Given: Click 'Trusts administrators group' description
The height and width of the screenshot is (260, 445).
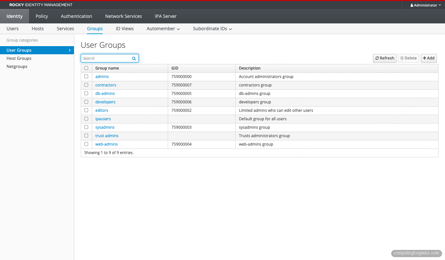Looking at the screenshot, I should coord(264,136).
